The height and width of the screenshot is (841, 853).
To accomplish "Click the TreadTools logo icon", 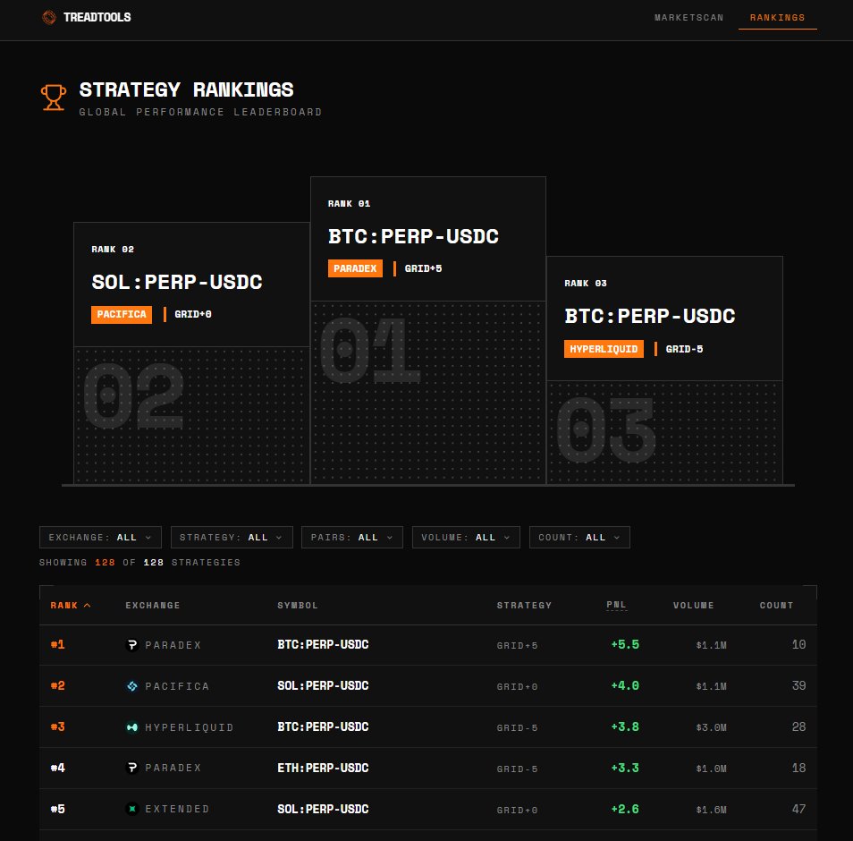I will pyautogui.click(x=49, y=17).
